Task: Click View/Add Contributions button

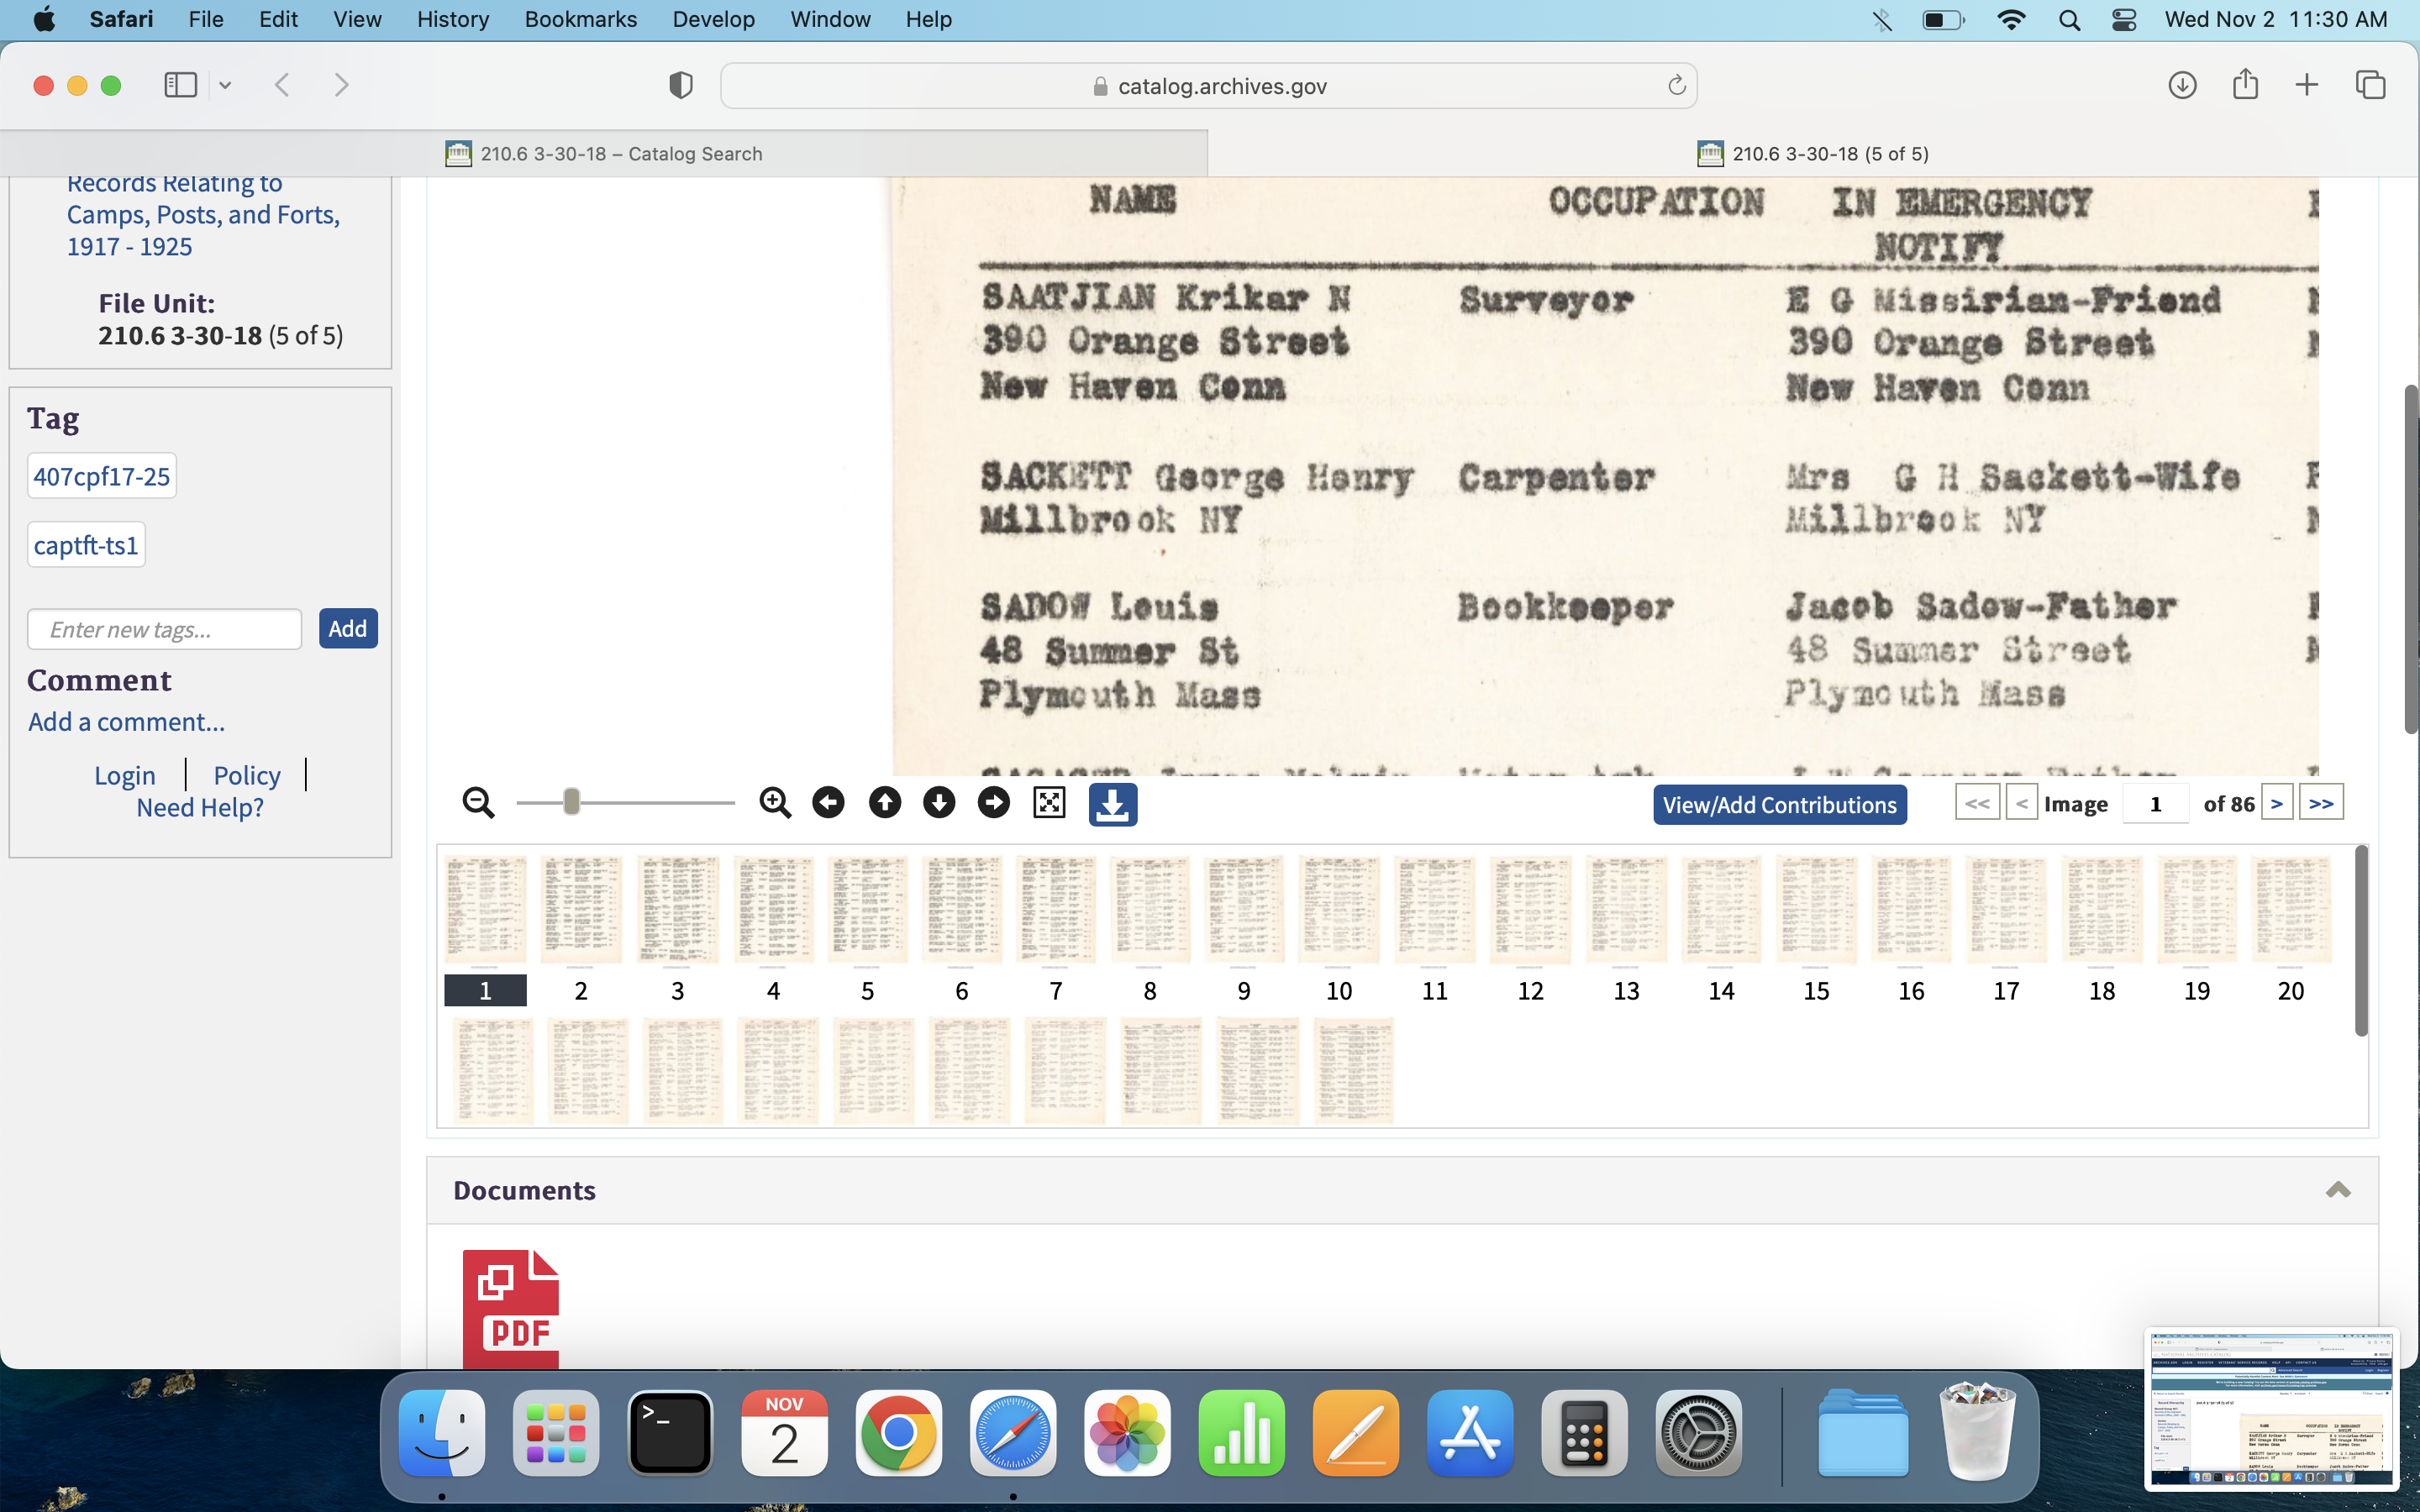Action: 1779,805
